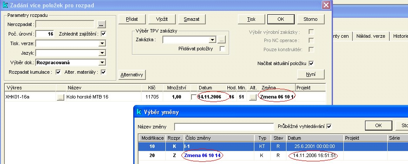
Task: Click the Vložit button
Action: coord(162,19)
